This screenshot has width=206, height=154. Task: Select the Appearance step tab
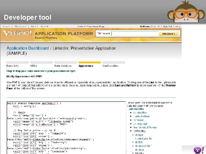click(x=90, y=64)
